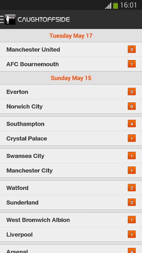Image resolution: width=142 pixels, height=253 pixels.
Task: Tap Southampton's score badge 4
Action: [x=132, y=124]
